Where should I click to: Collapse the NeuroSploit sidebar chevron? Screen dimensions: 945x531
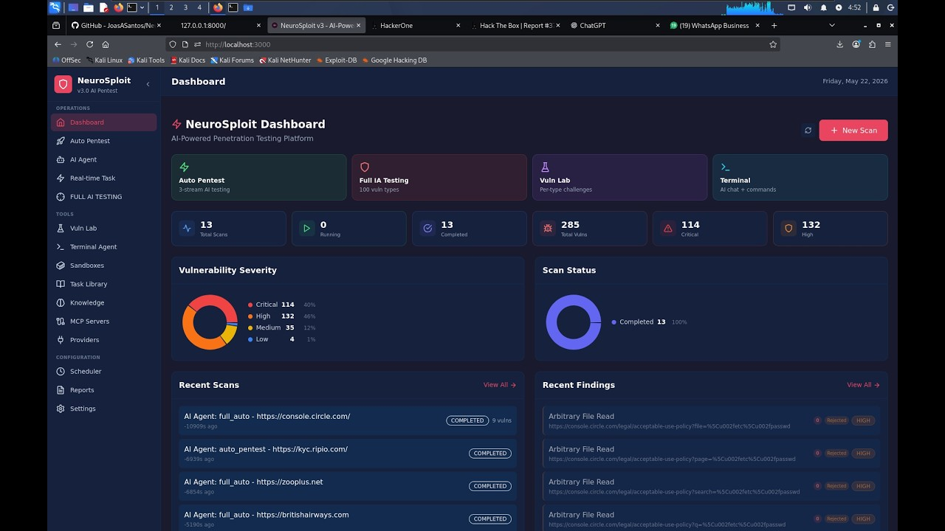coord(148,84)
